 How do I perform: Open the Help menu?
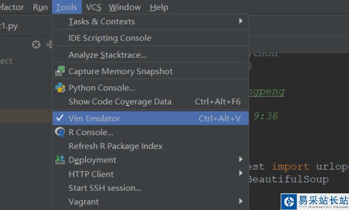pos(159,7)
